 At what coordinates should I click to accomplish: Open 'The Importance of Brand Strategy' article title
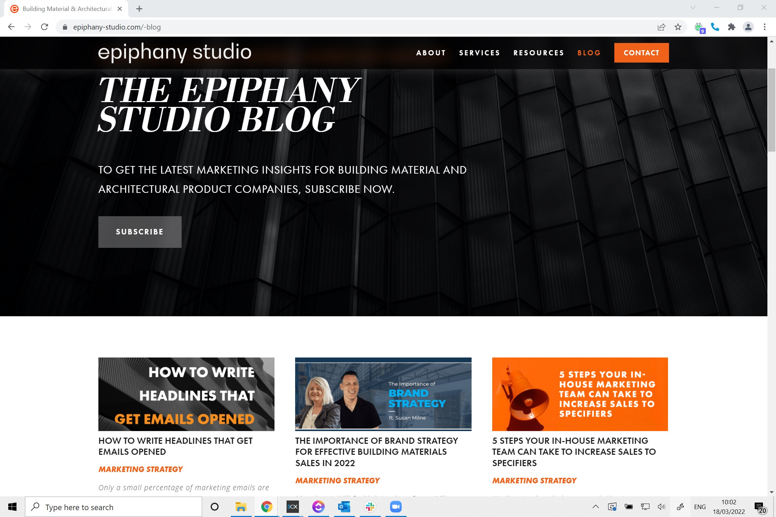(377, 452)
